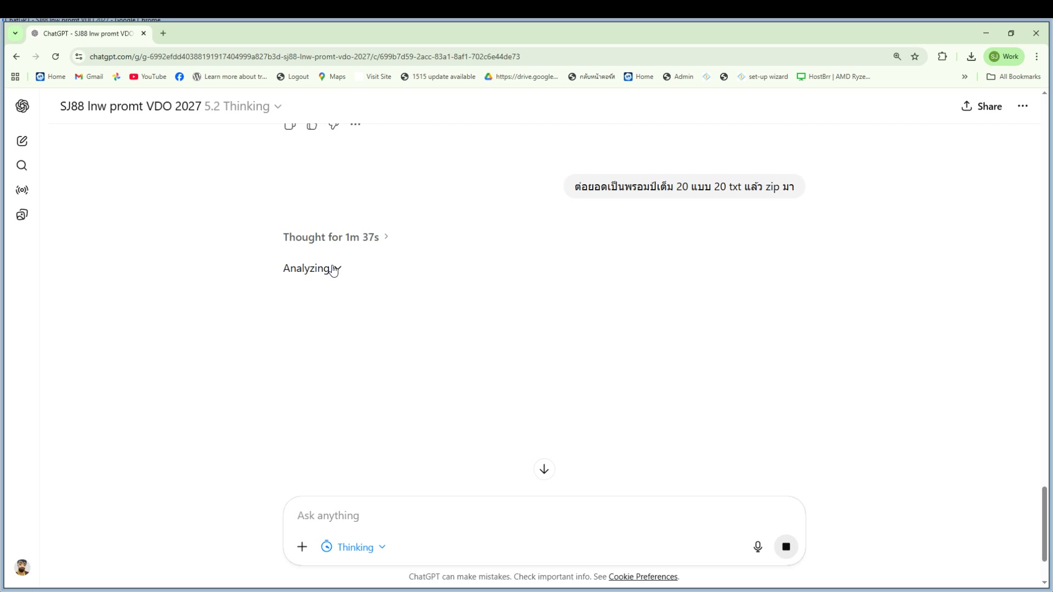Open ChatGPT voice mode from sidebar

coord(22,190)
